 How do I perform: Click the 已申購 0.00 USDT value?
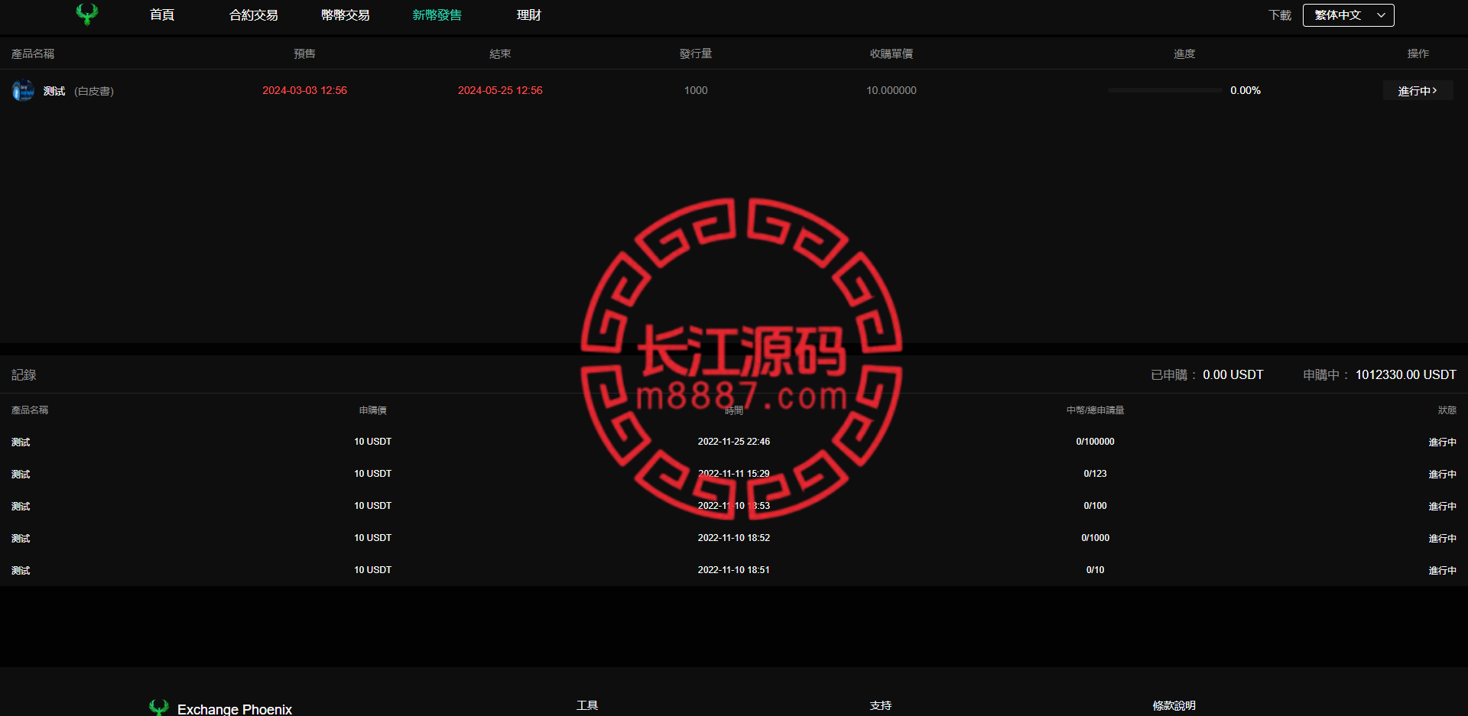pos(1233,374)
